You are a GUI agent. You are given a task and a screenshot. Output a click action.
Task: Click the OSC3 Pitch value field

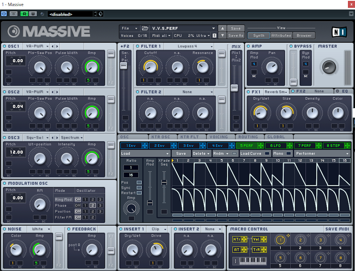tap(16, 152)
